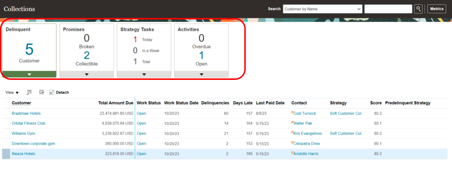Screen dimensions: 452x179
Task: Click amount 4,639,075.84 USD
Action: 118,123
